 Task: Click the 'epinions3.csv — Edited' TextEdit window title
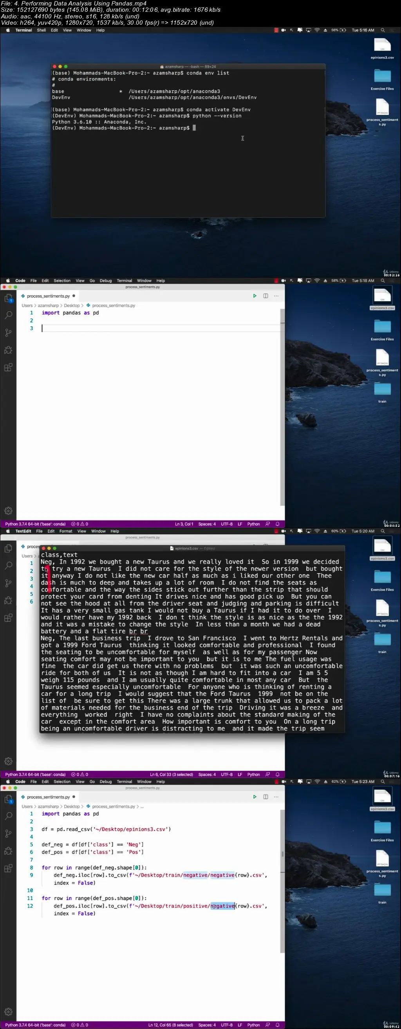(193, 548)
